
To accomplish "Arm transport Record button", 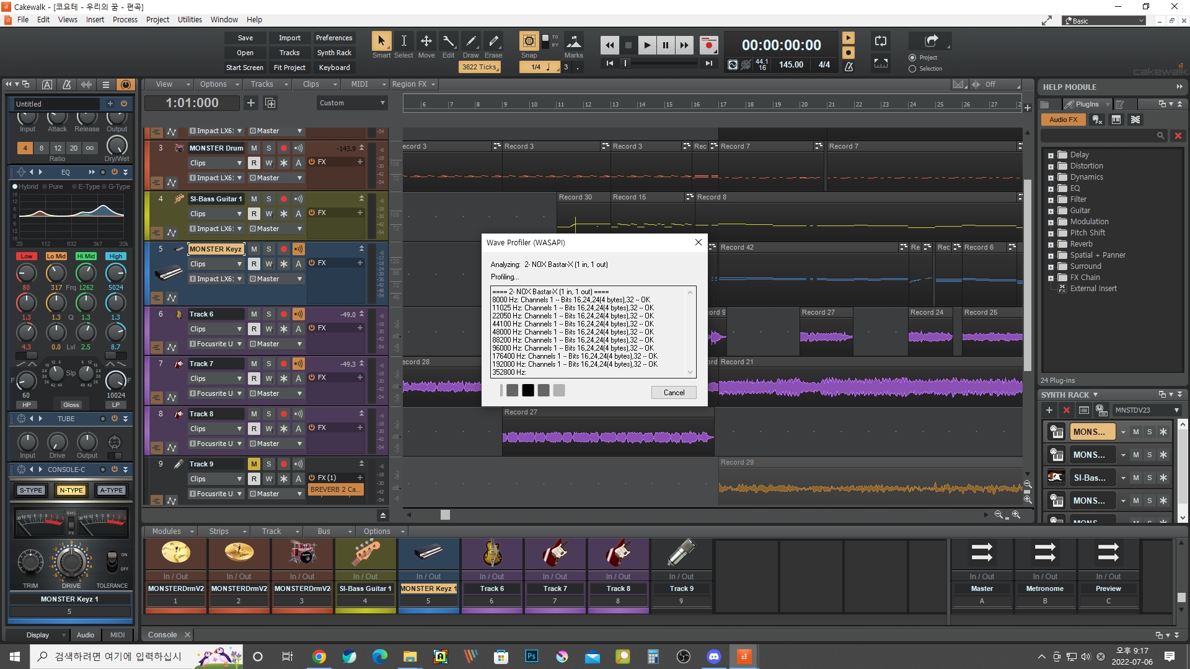I will (x=708, y=45).
